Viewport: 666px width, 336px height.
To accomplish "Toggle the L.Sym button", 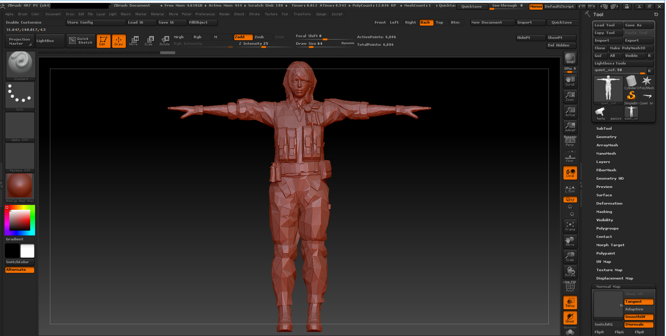I will point(570,189).
